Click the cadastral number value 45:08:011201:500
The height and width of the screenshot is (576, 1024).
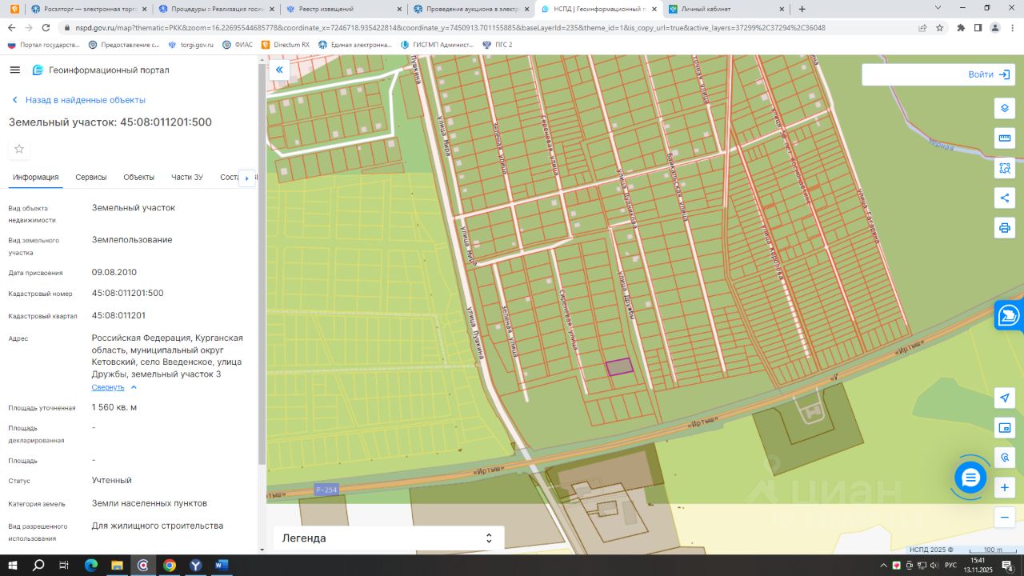point(128,293)
